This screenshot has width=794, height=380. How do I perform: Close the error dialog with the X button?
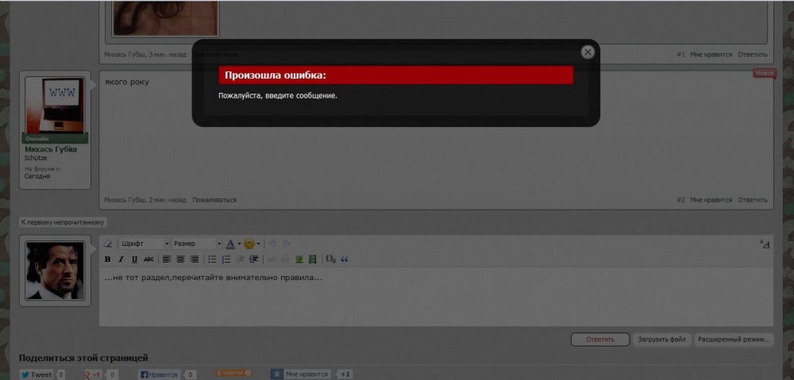point(588,52)
